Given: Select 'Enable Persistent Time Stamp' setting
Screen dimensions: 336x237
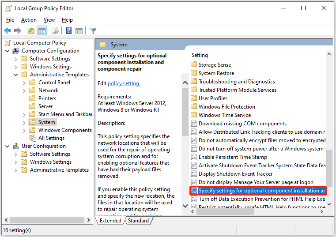Looking at the screenshot, I should coord(232,157).
